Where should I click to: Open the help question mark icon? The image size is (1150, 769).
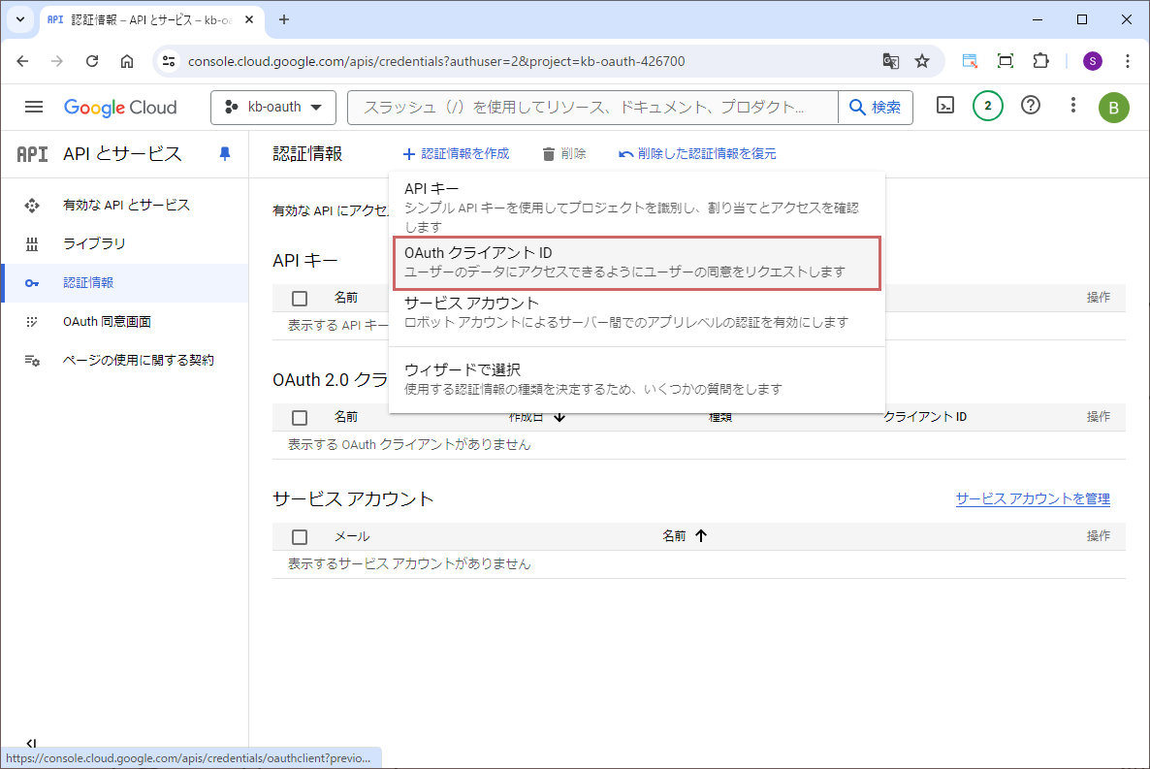click(x=1031, y=107)
